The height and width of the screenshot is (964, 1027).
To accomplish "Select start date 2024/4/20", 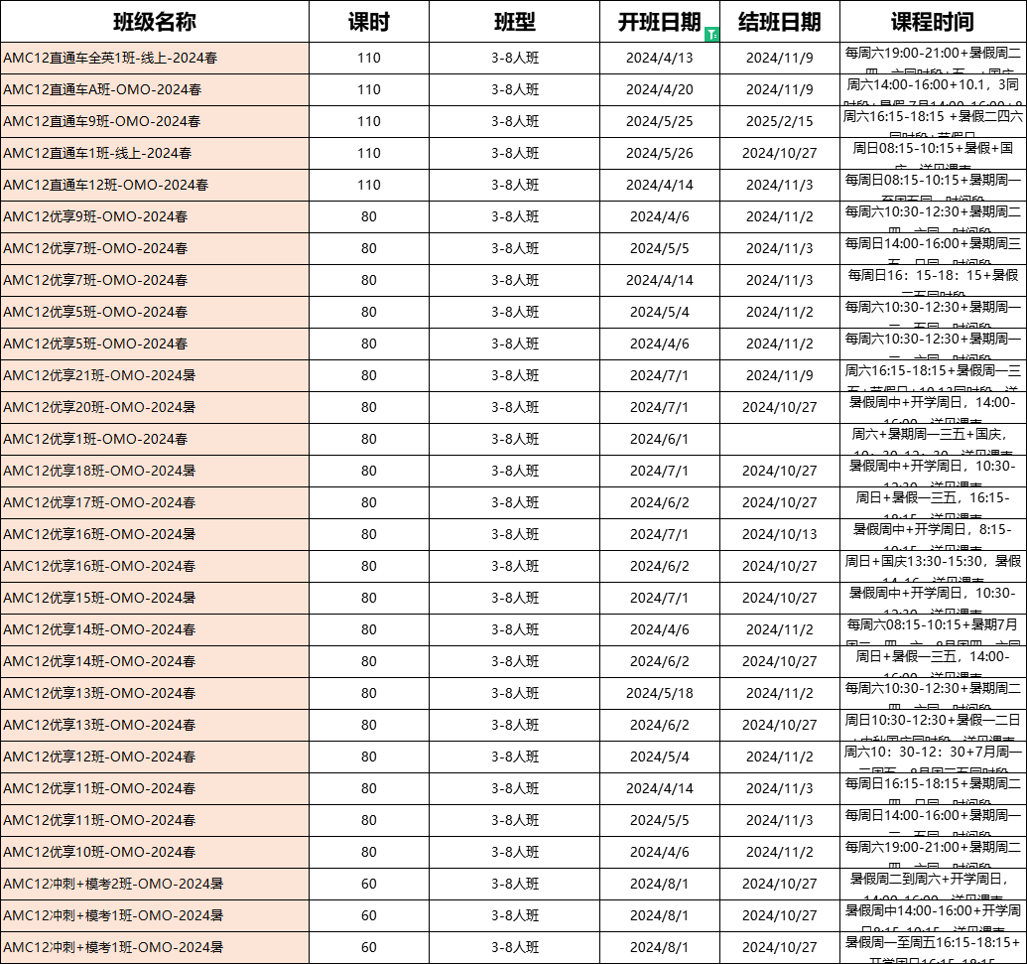I will click(660, 89).
